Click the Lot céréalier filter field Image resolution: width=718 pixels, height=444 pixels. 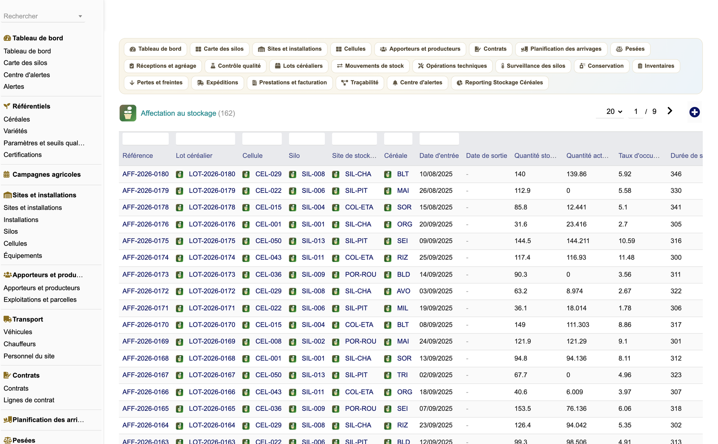(206, 139)
